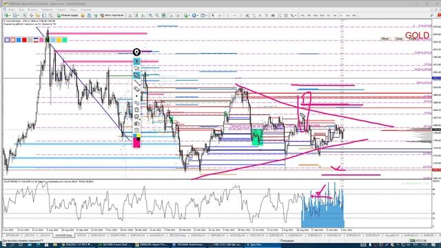Switch to the XAUUSD,Daily chart tab

point(64,235)
